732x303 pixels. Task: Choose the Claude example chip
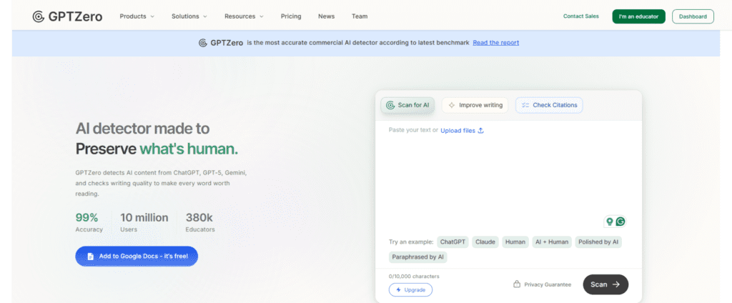click(x=485, y=242)
